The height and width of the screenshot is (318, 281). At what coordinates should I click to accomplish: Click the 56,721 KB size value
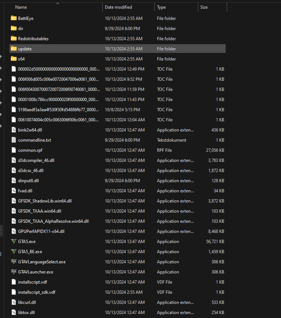tap(215, 242)
